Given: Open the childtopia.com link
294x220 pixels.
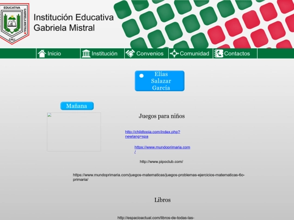Looking at the screenshot, I should pos(152,134).
